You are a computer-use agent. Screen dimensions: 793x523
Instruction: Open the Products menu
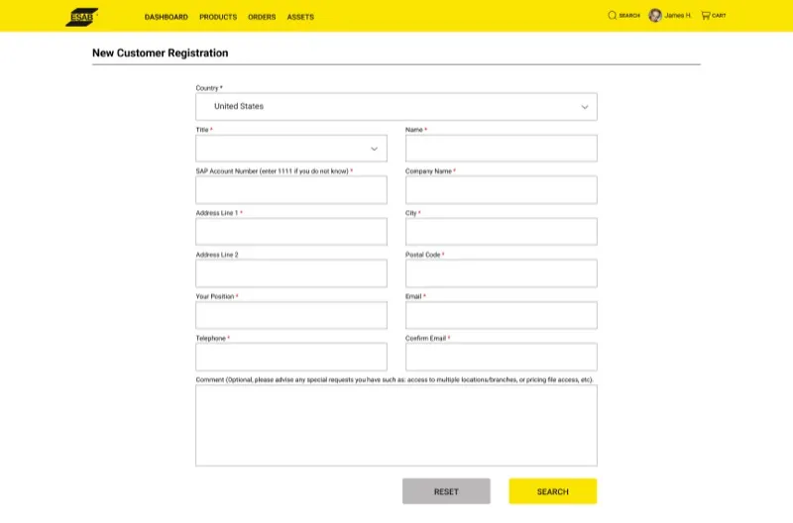point(218,17)
